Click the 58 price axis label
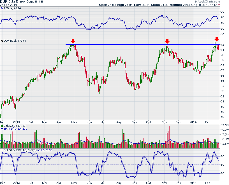Image resolution: width=229 pixels, height=185 pixels. pos(222,117)
